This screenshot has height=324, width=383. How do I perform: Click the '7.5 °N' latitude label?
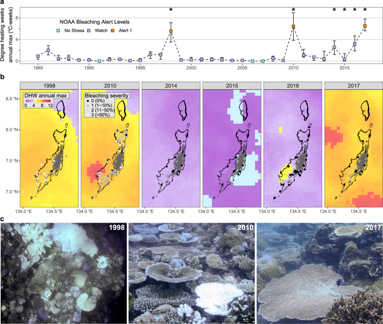tap(12, 161)
